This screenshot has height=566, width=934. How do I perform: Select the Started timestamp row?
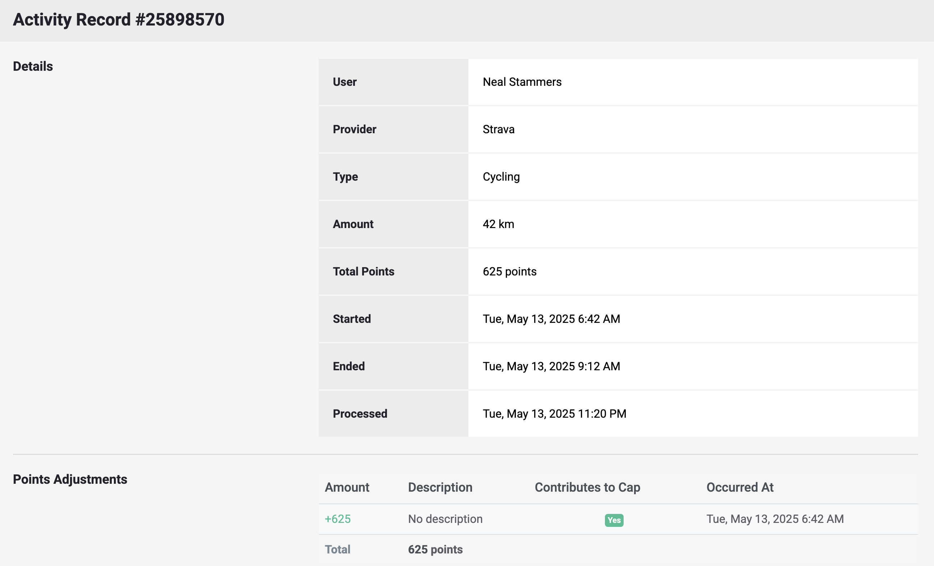(551, 319)
